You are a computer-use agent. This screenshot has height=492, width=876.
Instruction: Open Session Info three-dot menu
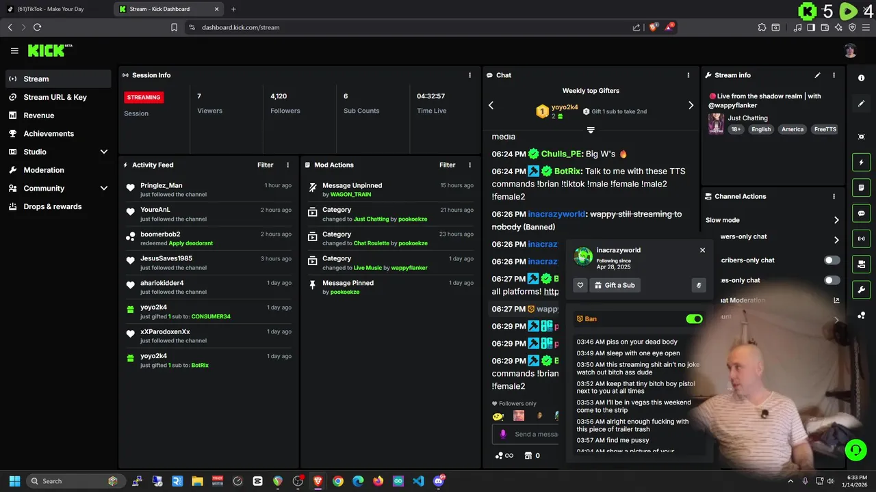pos(469,75)
